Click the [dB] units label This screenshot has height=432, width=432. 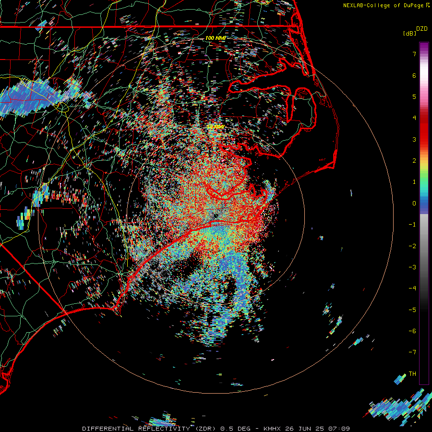tap(409, 33)
